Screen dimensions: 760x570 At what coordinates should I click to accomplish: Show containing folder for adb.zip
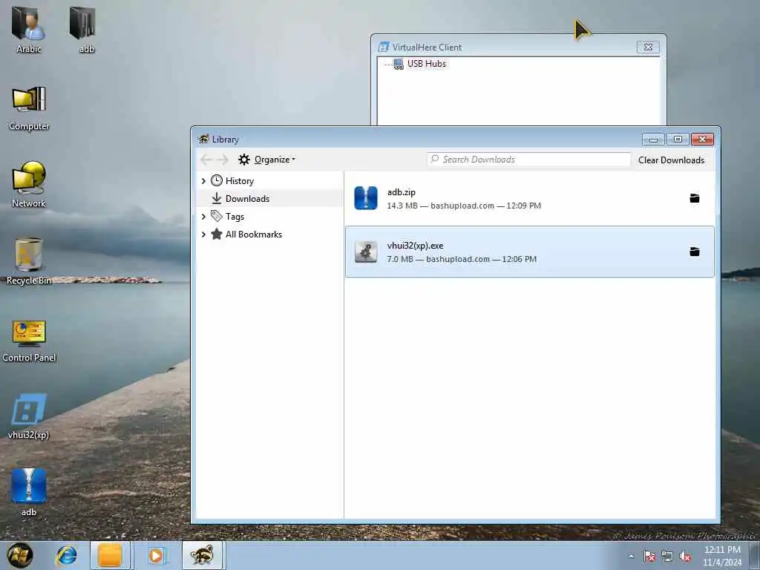coord(695,198)
